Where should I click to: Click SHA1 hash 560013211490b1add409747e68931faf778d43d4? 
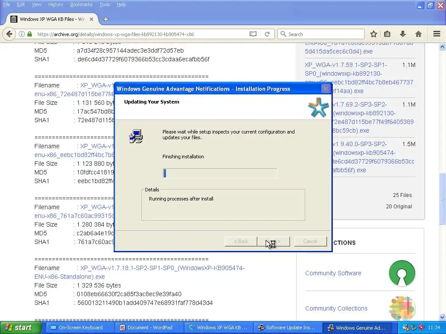pos(145,303)
